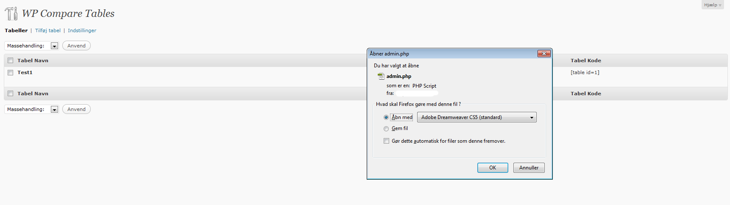Toggle the header Tabel Navn select-all checkbox

point(11,61)
